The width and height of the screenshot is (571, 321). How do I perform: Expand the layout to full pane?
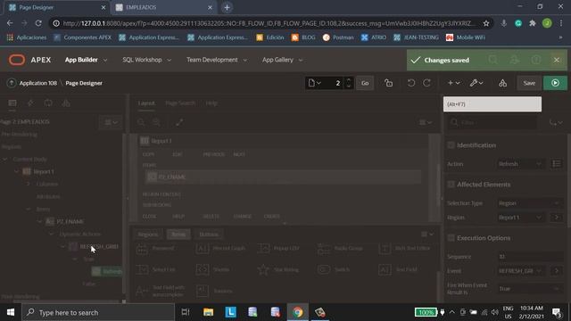click(x=179, y=122)
